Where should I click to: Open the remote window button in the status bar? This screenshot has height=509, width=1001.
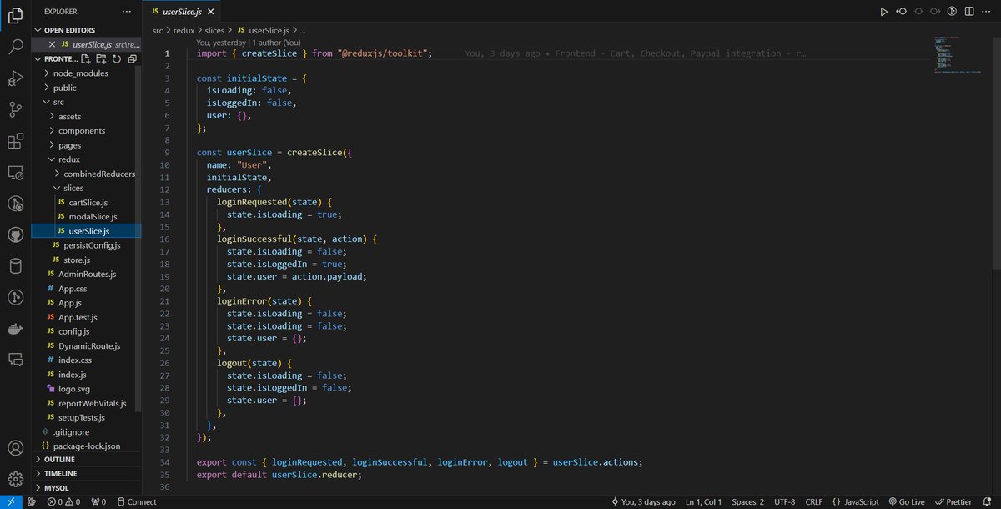click(10, 501)
